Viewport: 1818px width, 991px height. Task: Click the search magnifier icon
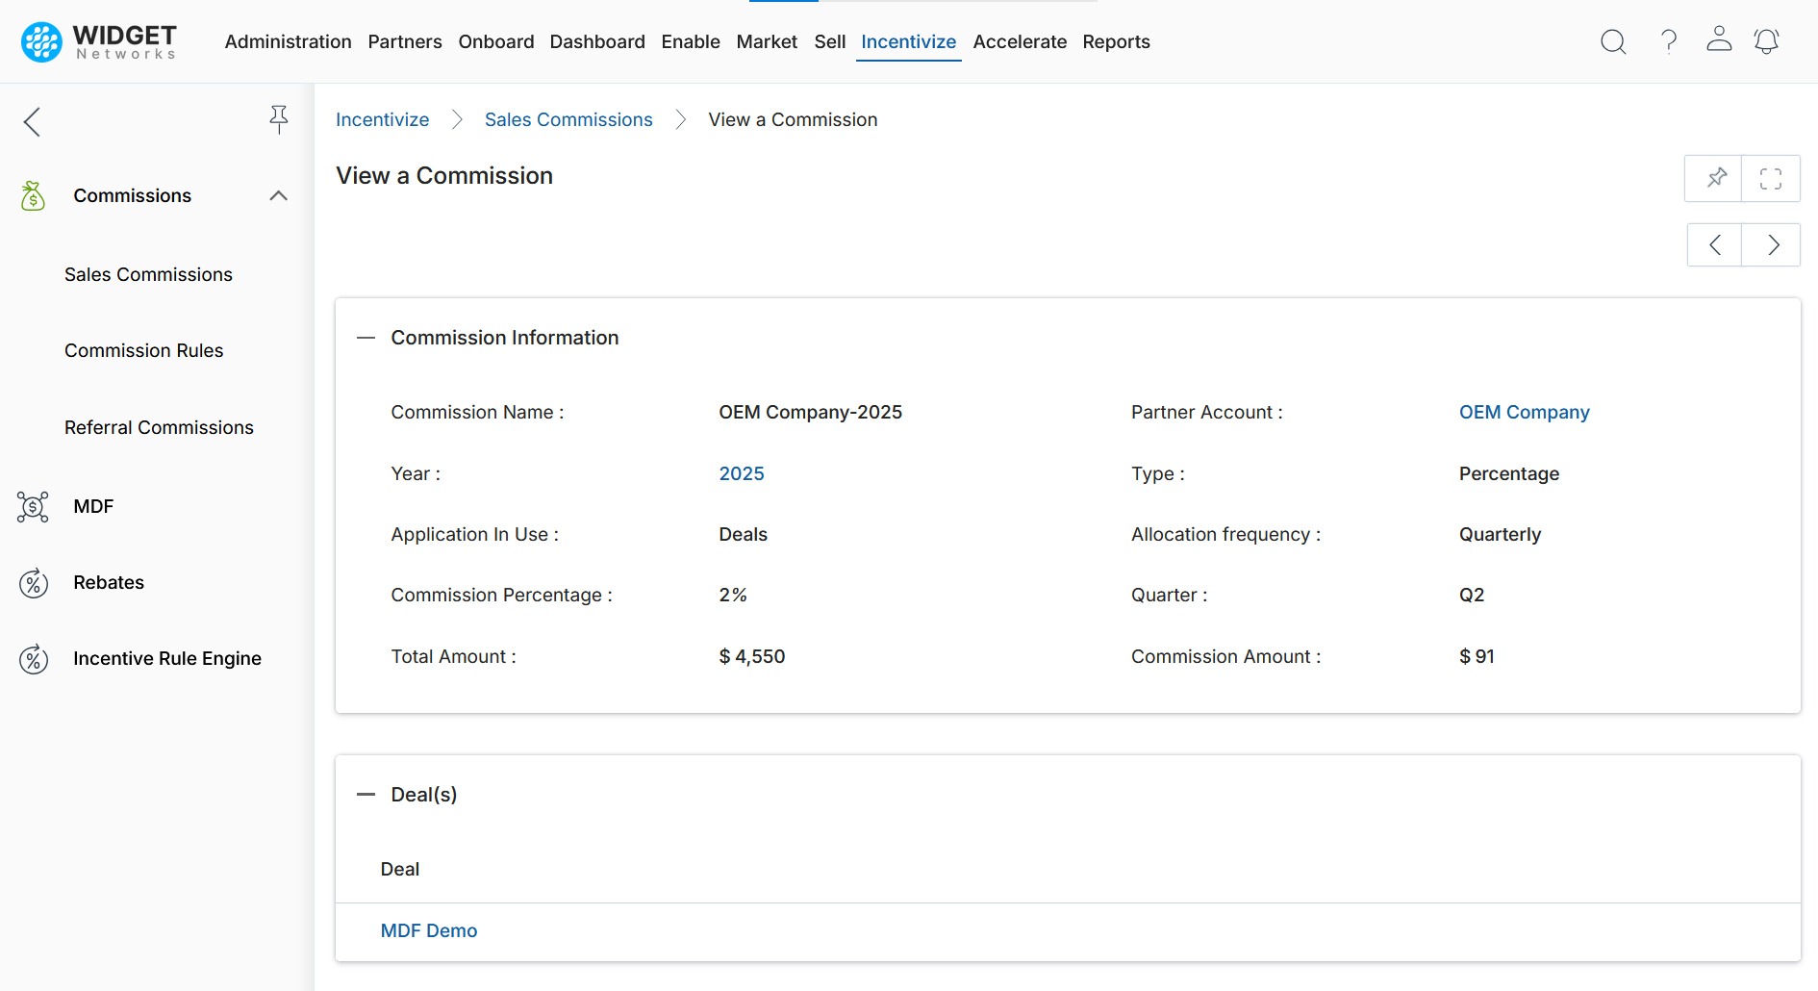point(1613,41)
